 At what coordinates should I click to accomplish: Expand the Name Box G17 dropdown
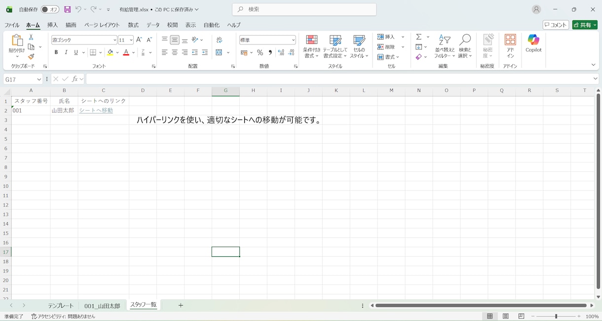[x=39, y=79]
